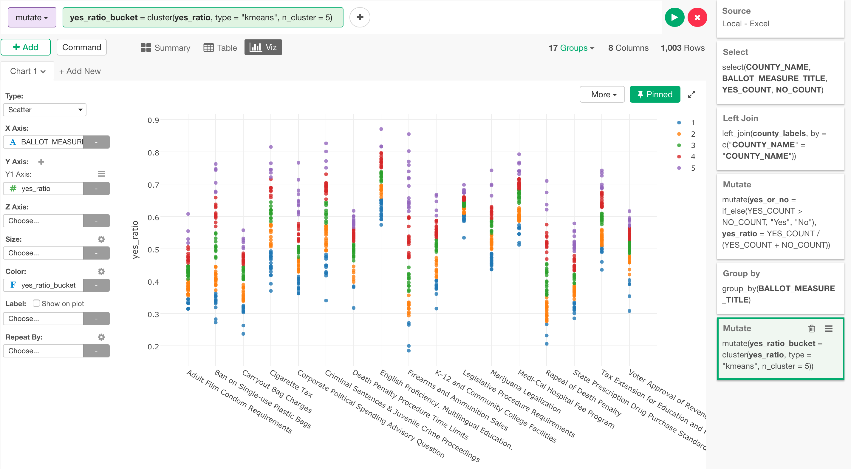Cancel the command with red X button
The height and width of the screenshot is (469, 851).
click(697, 18)
